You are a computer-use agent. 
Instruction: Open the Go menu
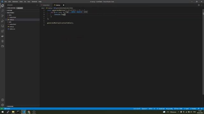click(25, 2)
